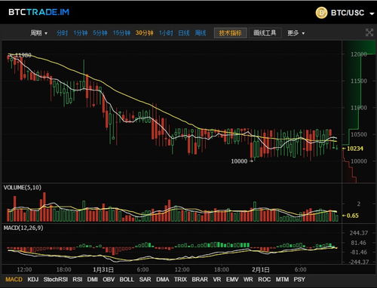This screenshot has height=288, width=377.
Task: Click the 12000 price axis label
Action: tap(359, 54)
